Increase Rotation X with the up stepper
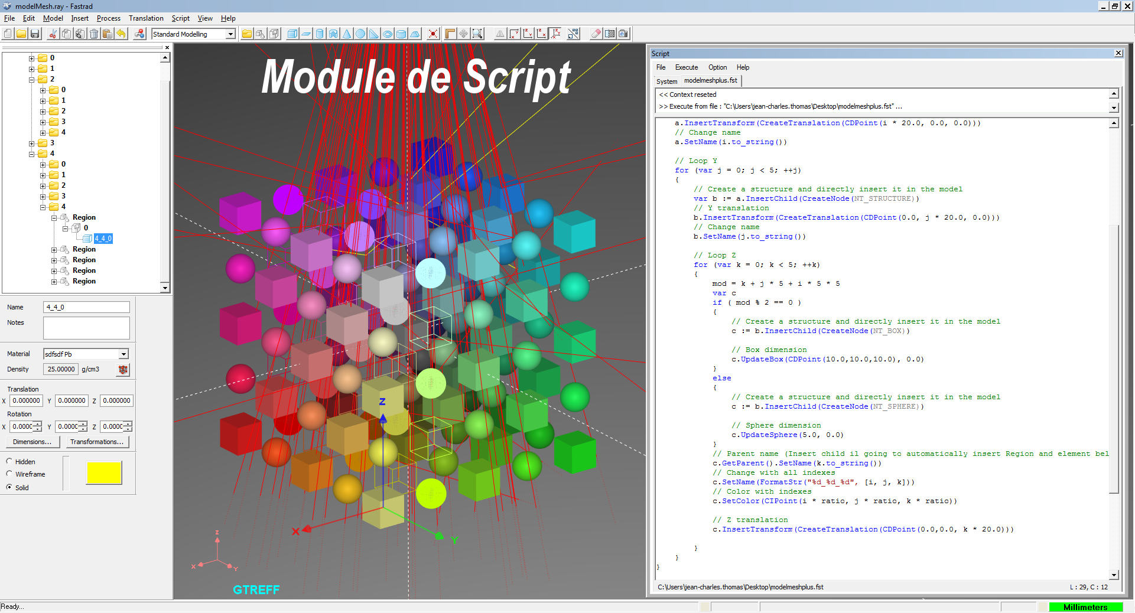Viewport: 1135px width, 613px height. 38,423
